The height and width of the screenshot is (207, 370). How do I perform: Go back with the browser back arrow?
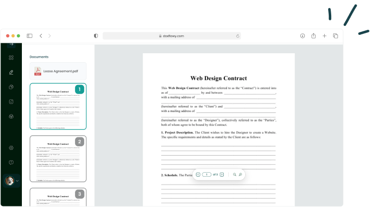(41, 36)
